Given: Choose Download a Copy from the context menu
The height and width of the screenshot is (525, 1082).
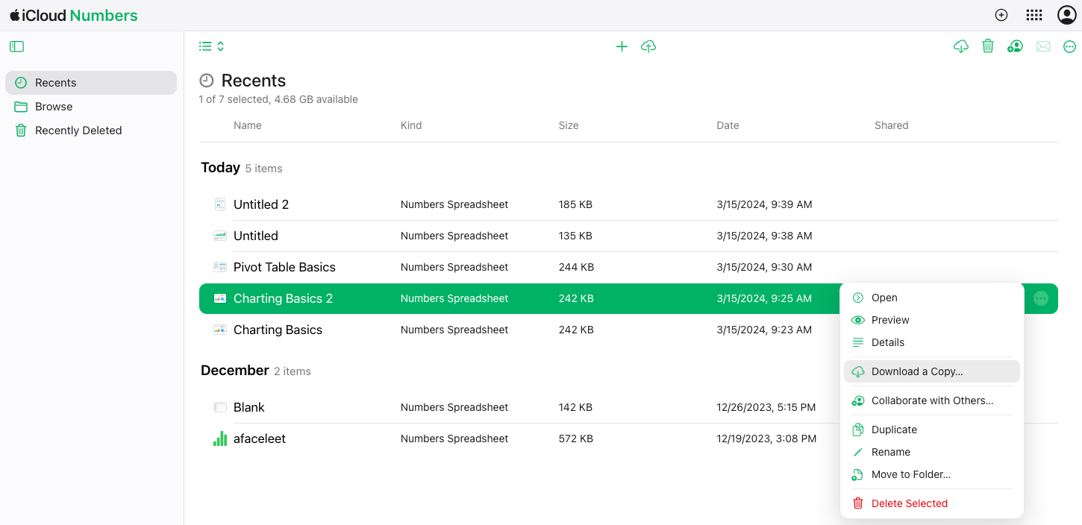Looking at the screenshot, I should 917,371.
